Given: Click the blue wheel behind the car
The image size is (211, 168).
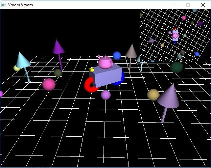Looking at the screenshot, I should [x=120, y=79].
